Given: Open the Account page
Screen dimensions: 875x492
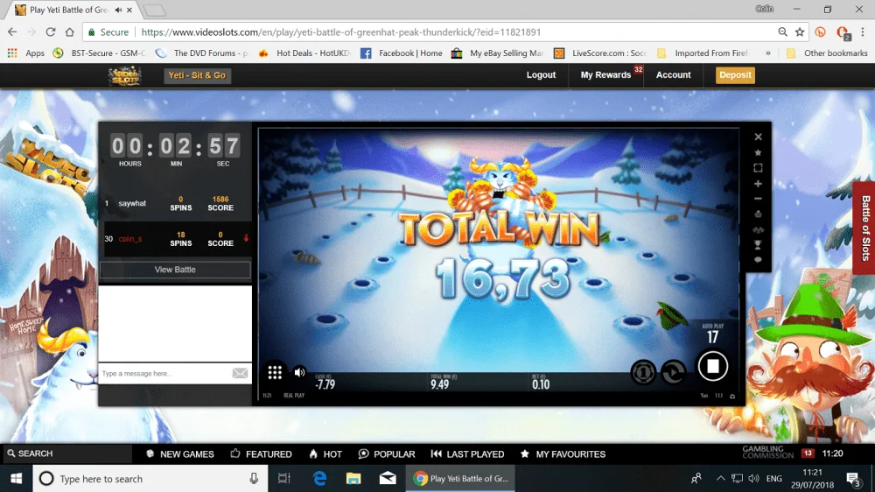Looking at the screenshot, I should (x=673, y=74).
